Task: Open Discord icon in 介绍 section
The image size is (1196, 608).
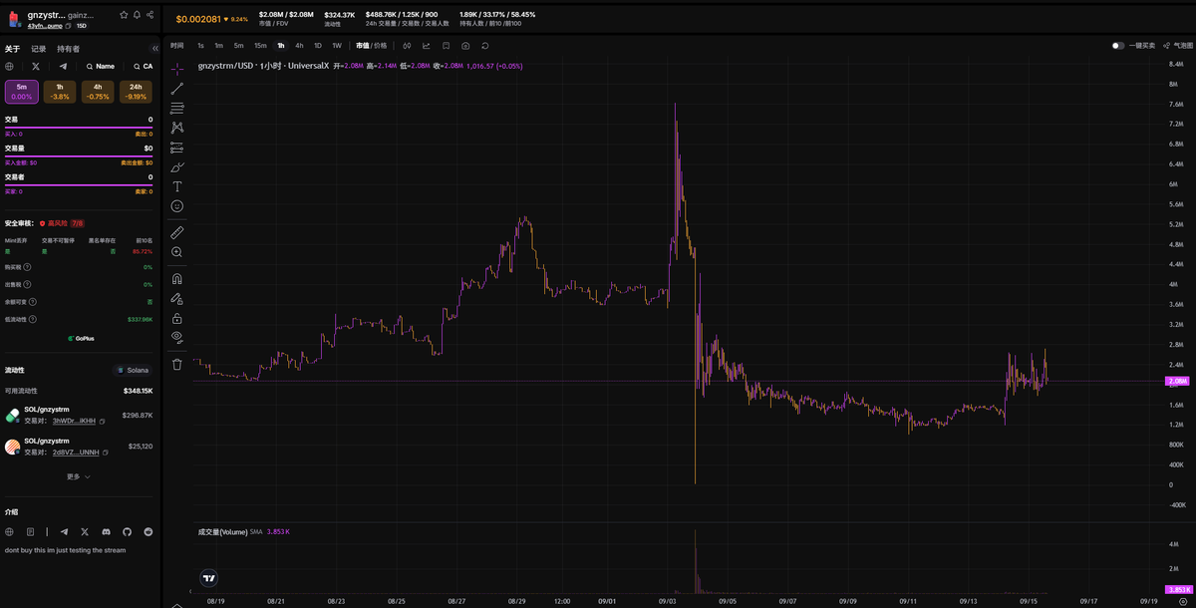Action: pyautogui.click(x=107, y=532)
